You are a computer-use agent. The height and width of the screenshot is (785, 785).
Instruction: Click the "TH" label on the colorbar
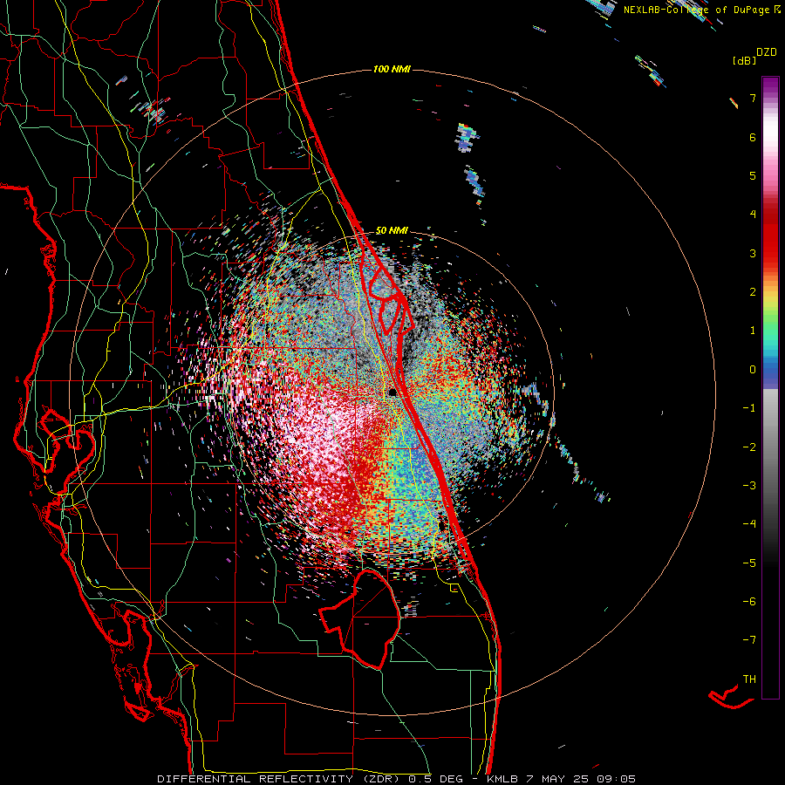coord(749,679)
